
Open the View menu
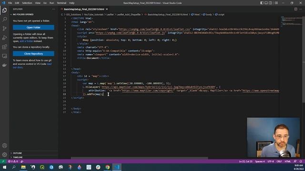(38, 3)
